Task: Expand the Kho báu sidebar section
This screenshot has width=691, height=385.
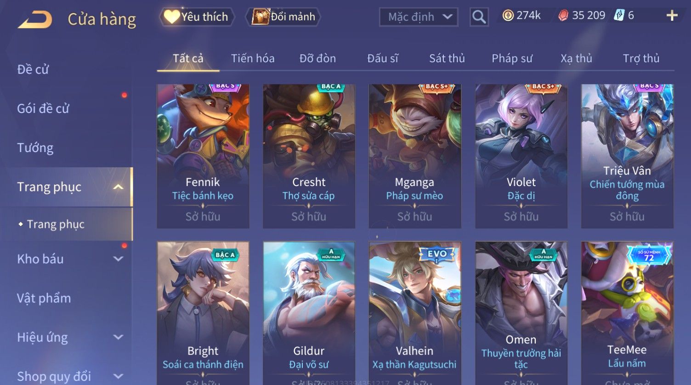Action: (x=118, y=259)
